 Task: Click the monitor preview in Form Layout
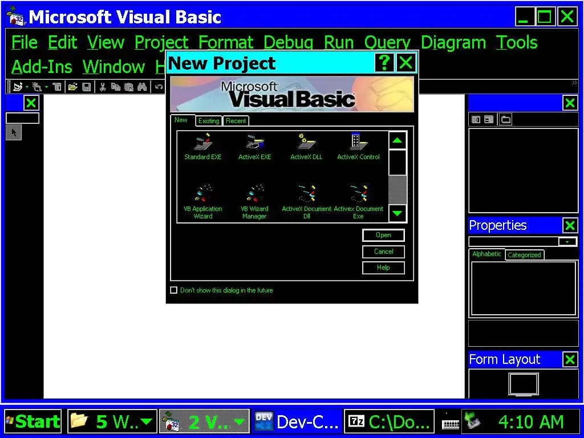524,384
